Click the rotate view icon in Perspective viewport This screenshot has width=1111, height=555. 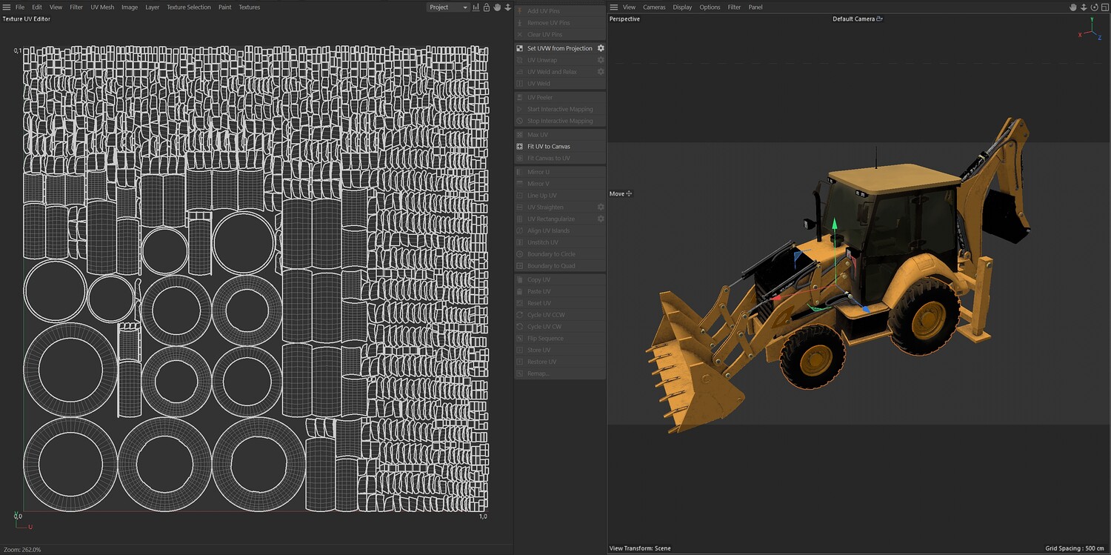[x=1094, y=7]
